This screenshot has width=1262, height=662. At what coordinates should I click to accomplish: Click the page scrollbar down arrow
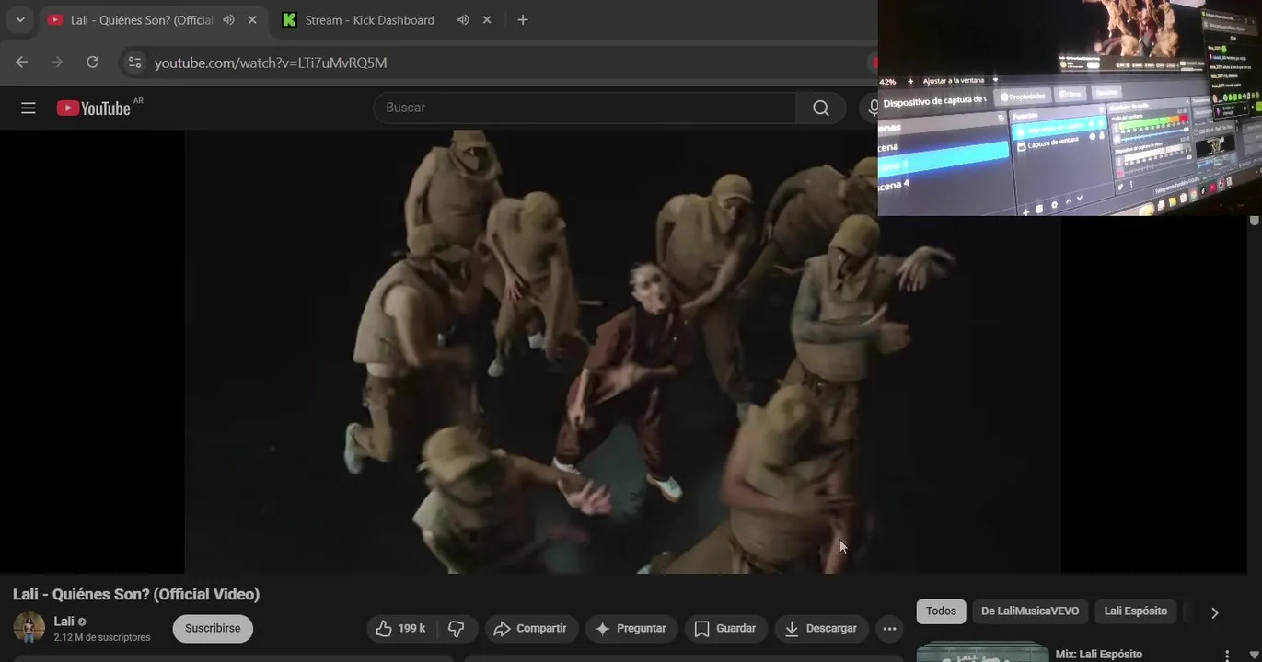pyautogui.click(x=1254, y=656)
